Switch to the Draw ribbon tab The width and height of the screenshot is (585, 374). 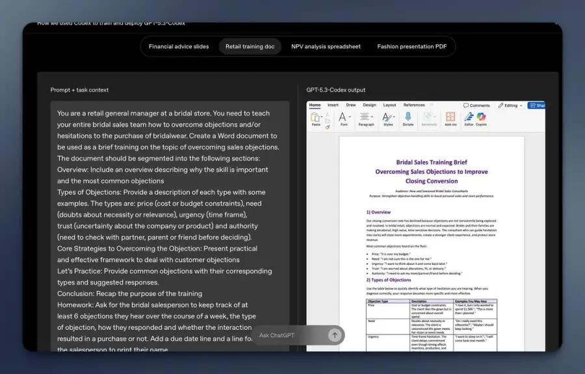(351, 105)
